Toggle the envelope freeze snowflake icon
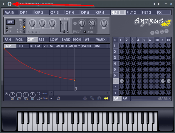 click(x=85, y=98)
